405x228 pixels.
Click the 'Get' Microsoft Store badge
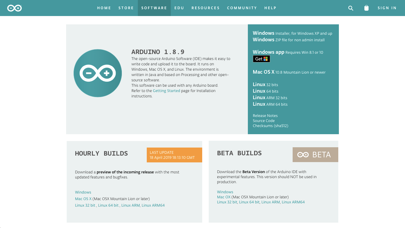coord(261,59)
